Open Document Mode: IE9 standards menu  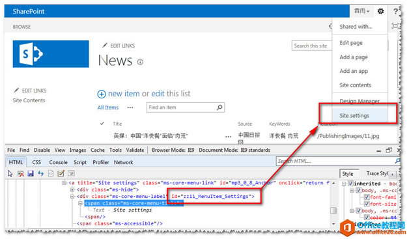pos(234,150)
